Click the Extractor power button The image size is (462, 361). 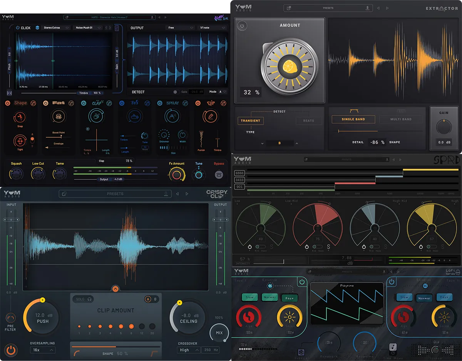242,26
